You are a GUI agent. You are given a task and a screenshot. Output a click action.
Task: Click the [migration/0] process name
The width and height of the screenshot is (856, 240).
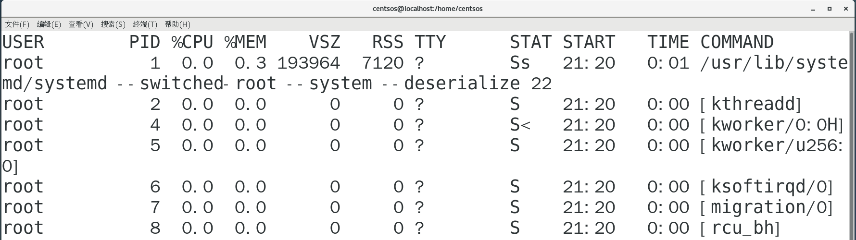pos(767,207)
